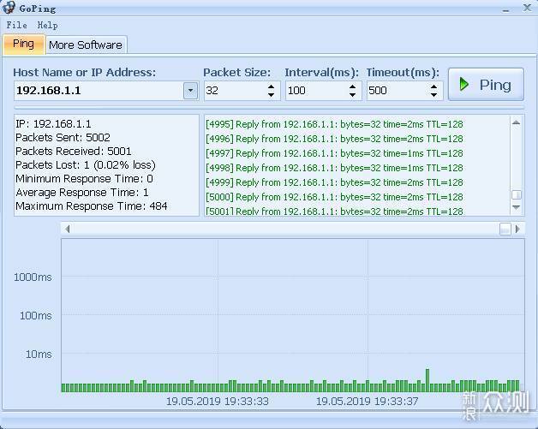Click the reply log vertical scrollbar thumb

517,194
